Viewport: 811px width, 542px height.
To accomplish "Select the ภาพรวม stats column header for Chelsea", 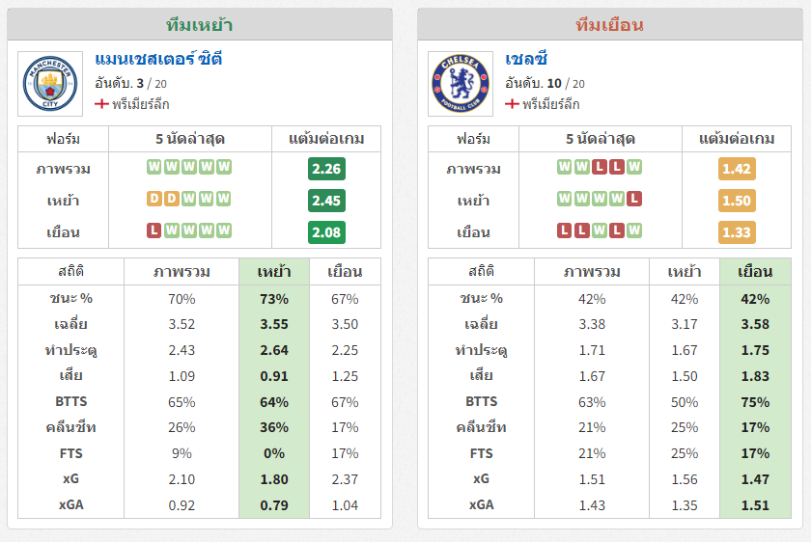I will (592, 272).
